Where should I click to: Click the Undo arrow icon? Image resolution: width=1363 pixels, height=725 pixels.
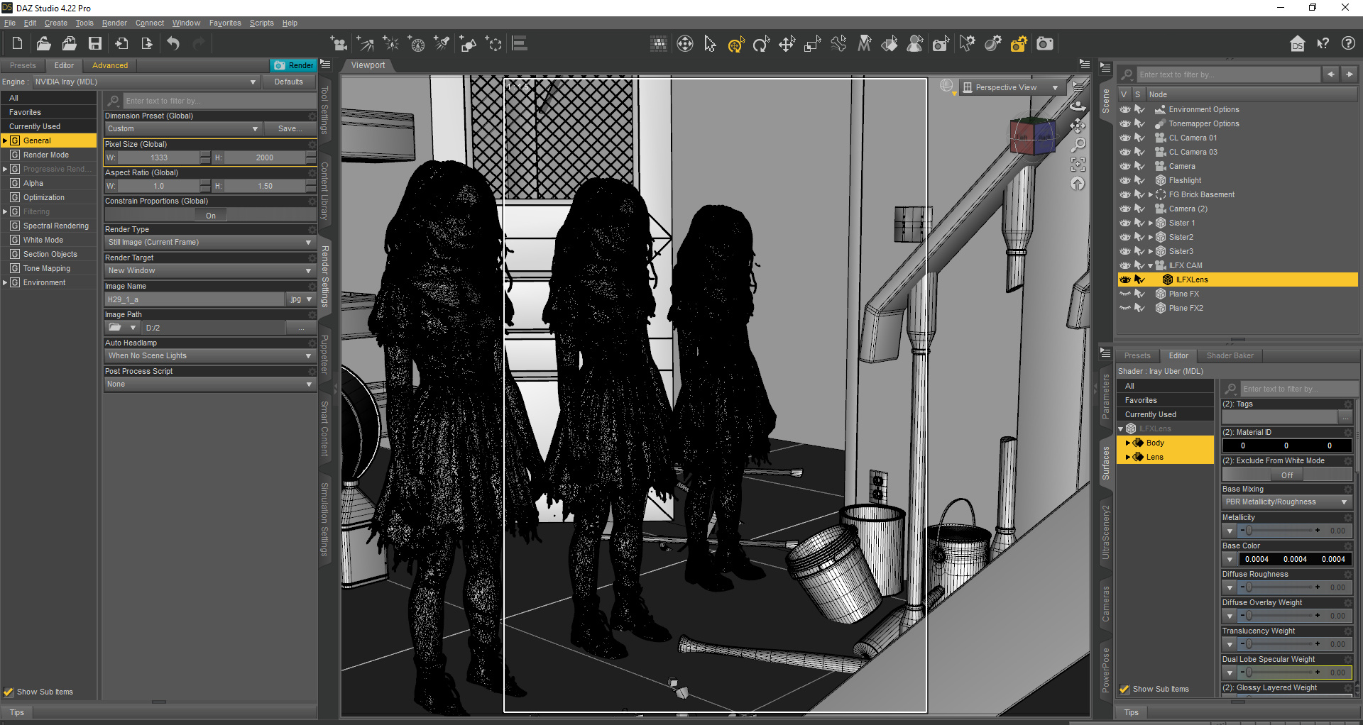pyautogui.click(x=173, y=44)
